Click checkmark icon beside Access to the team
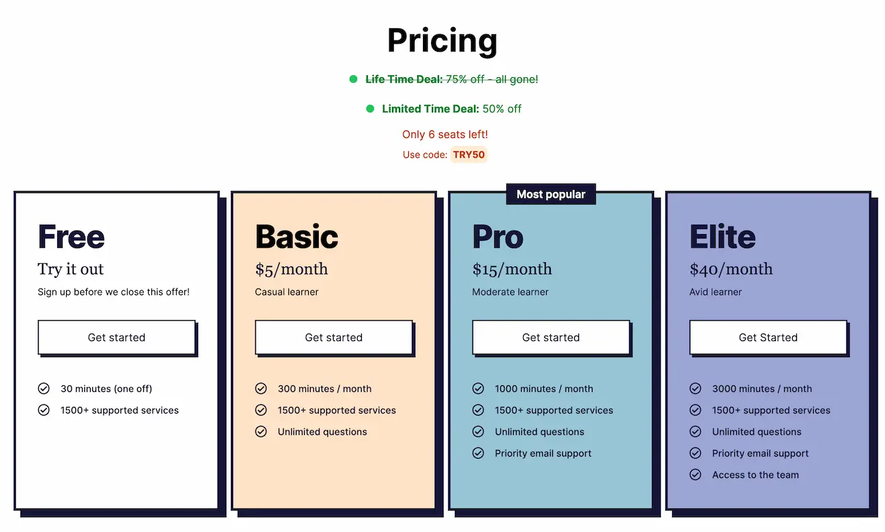Viewport: 885px width, 532px height. click(x=695, y=475)
